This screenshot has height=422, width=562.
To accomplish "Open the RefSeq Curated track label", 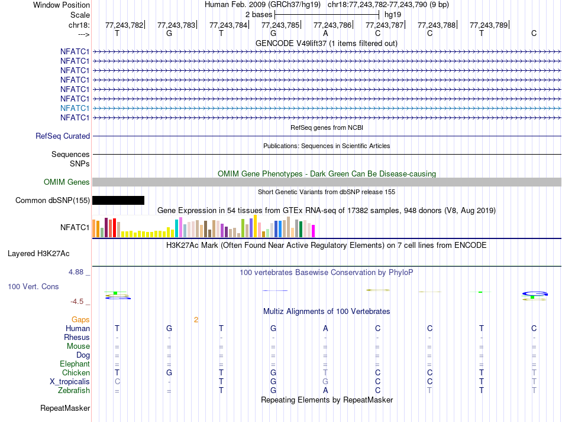I will (x=63, y=136).
